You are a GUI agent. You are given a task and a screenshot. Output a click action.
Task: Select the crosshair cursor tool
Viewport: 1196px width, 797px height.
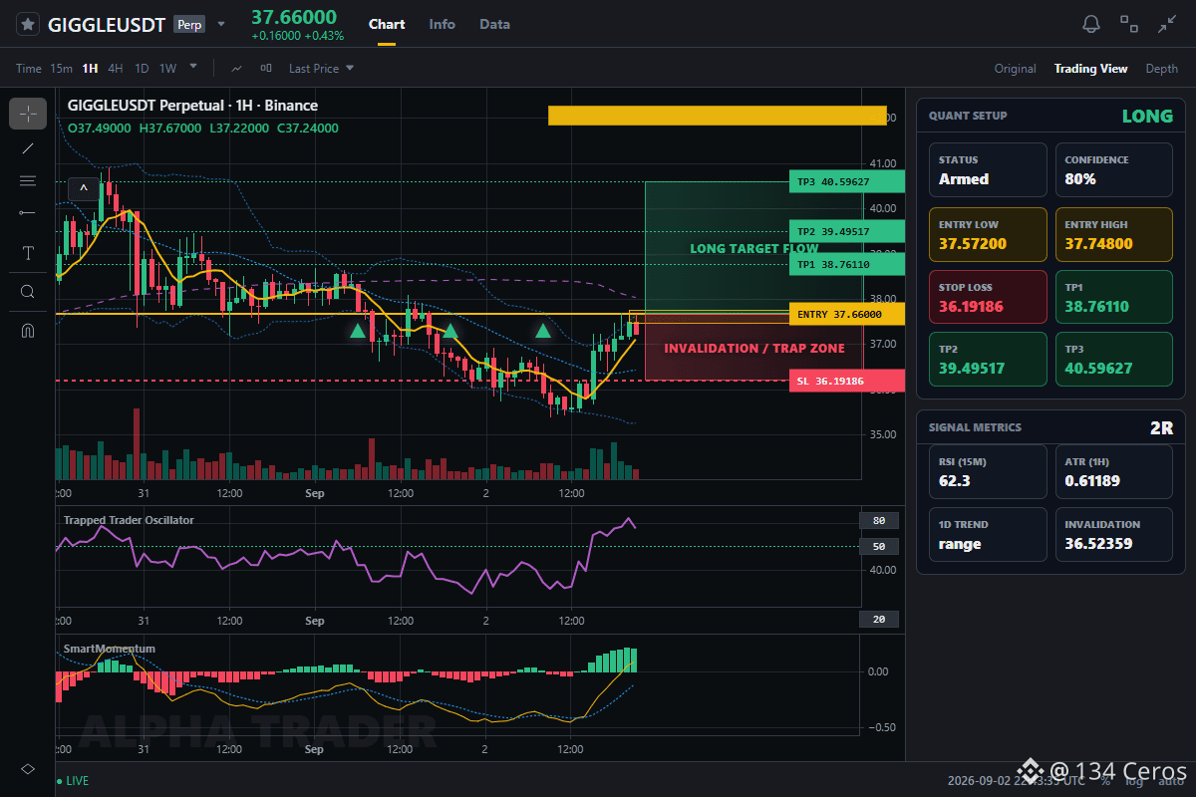click(x=28, y=114)
